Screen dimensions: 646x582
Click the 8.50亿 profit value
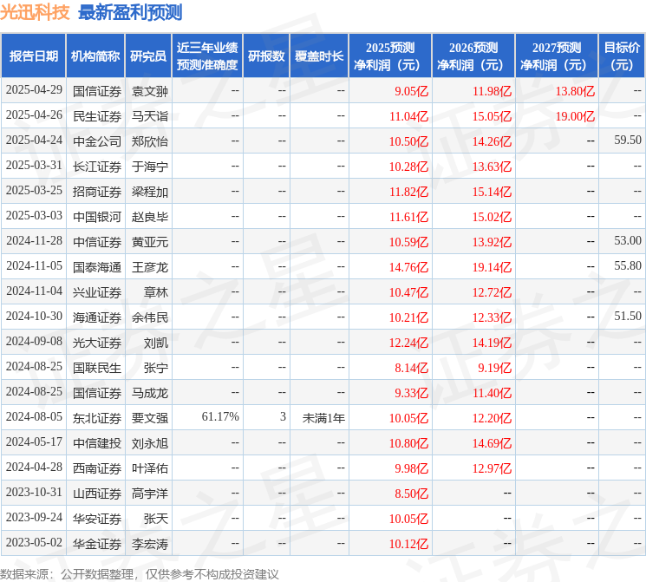[x=411, y=494]
